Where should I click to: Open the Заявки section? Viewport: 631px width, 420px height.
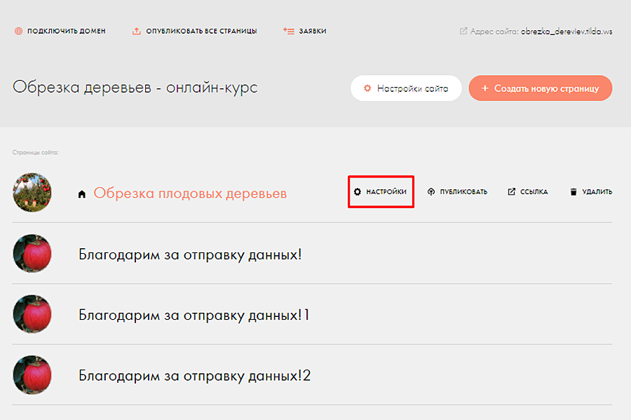tap(313, 32)
